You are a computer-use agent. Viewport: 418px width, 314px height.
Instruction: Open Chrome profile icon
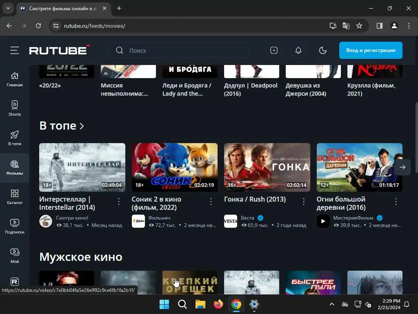click(x=394, y=26)
